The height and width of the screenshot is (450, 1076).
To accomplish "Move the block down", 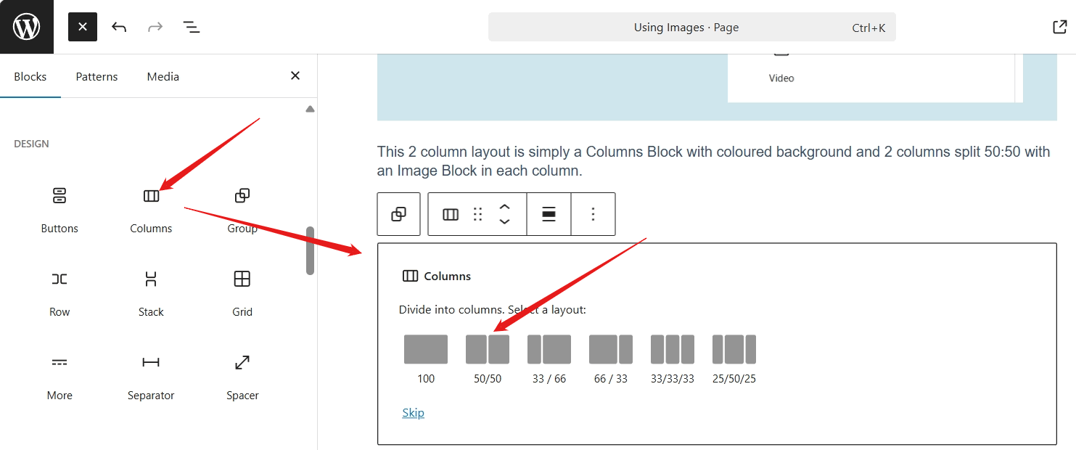I will pyautogui.click(x=505, y=221).
